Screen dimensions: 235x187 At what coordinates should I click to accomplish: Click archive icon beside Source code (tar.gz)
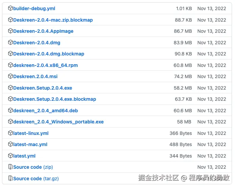pyautogui.click(x=10, y=178)
